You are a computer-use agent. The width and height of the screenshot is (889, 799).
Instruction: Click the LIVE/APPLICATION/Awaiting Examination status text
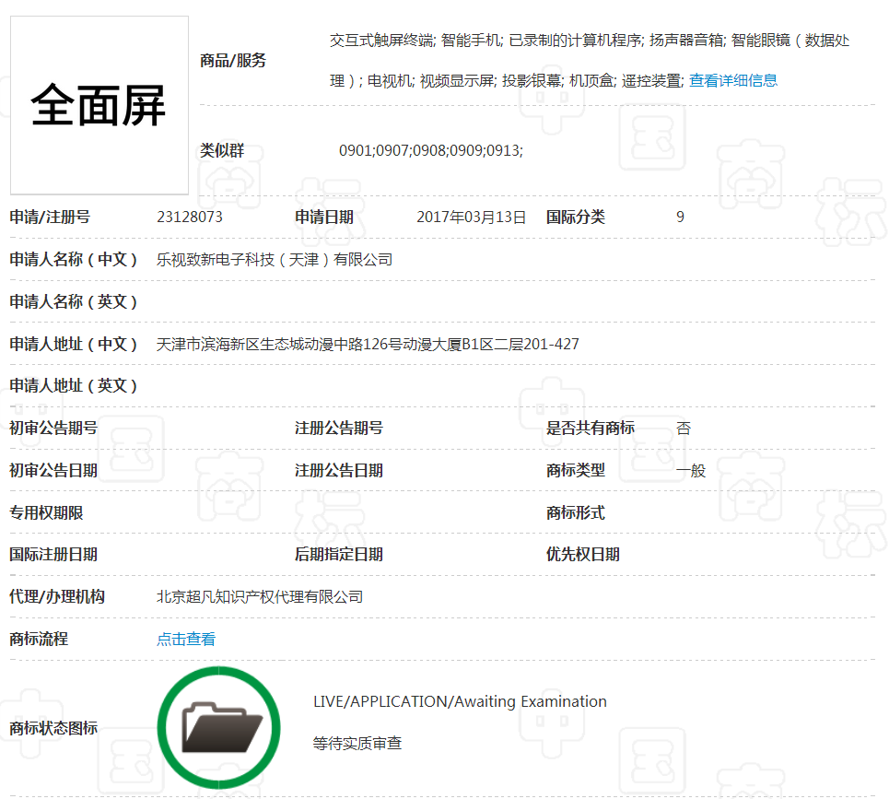459,701
